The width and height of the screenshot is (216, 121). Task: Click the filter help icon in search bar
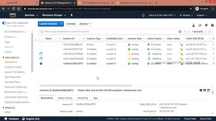pyautogui.click(x=180, y=32)
